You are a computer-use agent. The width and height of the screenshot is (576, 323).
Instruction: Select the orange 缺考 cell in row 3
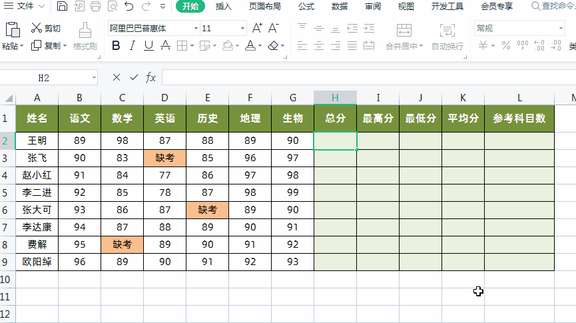165,158
